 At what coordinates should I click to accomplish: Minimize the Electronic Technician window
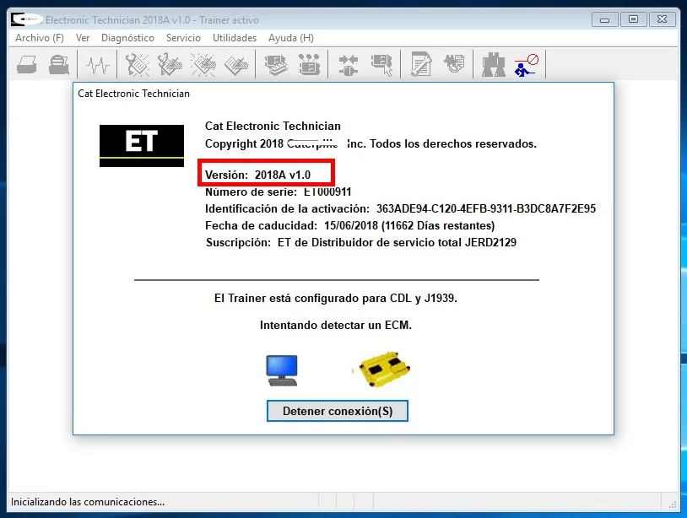604,19
